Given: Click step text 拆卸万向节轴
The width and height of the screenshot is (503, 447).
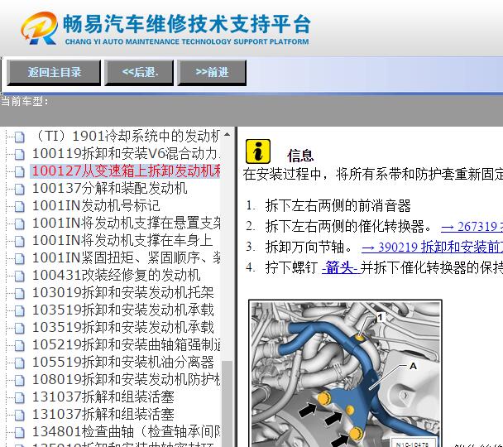Looking at the screenshot, I should point(309,247).
